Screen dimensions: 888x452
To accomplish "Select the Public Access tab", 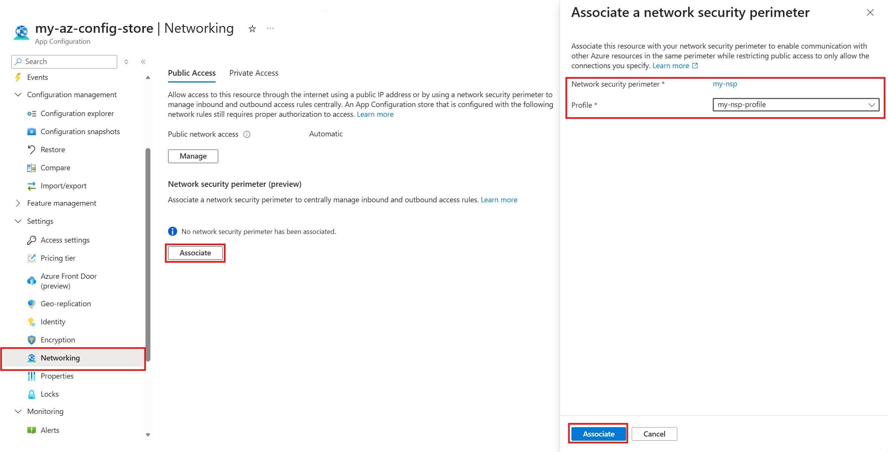I will pyautogui.click(x=192, y=73).
